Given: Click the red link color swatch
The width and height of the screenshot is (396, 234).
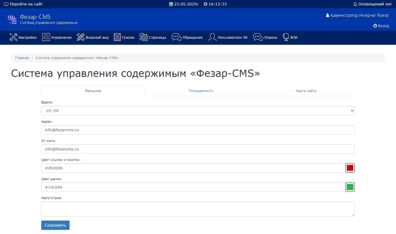Looking at the screenshot, I should coord(350,168).
